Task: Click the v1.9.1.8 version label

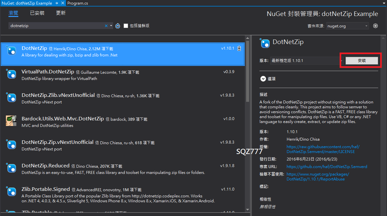Action: (x=227, y=166)
